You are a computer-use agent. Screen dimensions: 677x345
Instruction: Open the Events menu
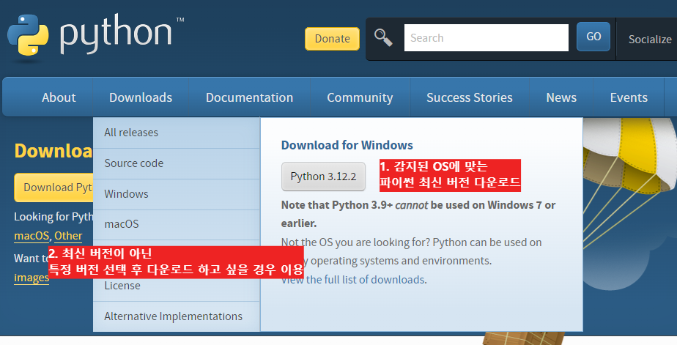point(629,97)
